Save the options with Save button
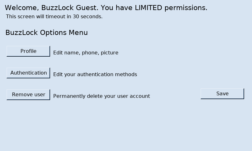 [x=222, y=93]
